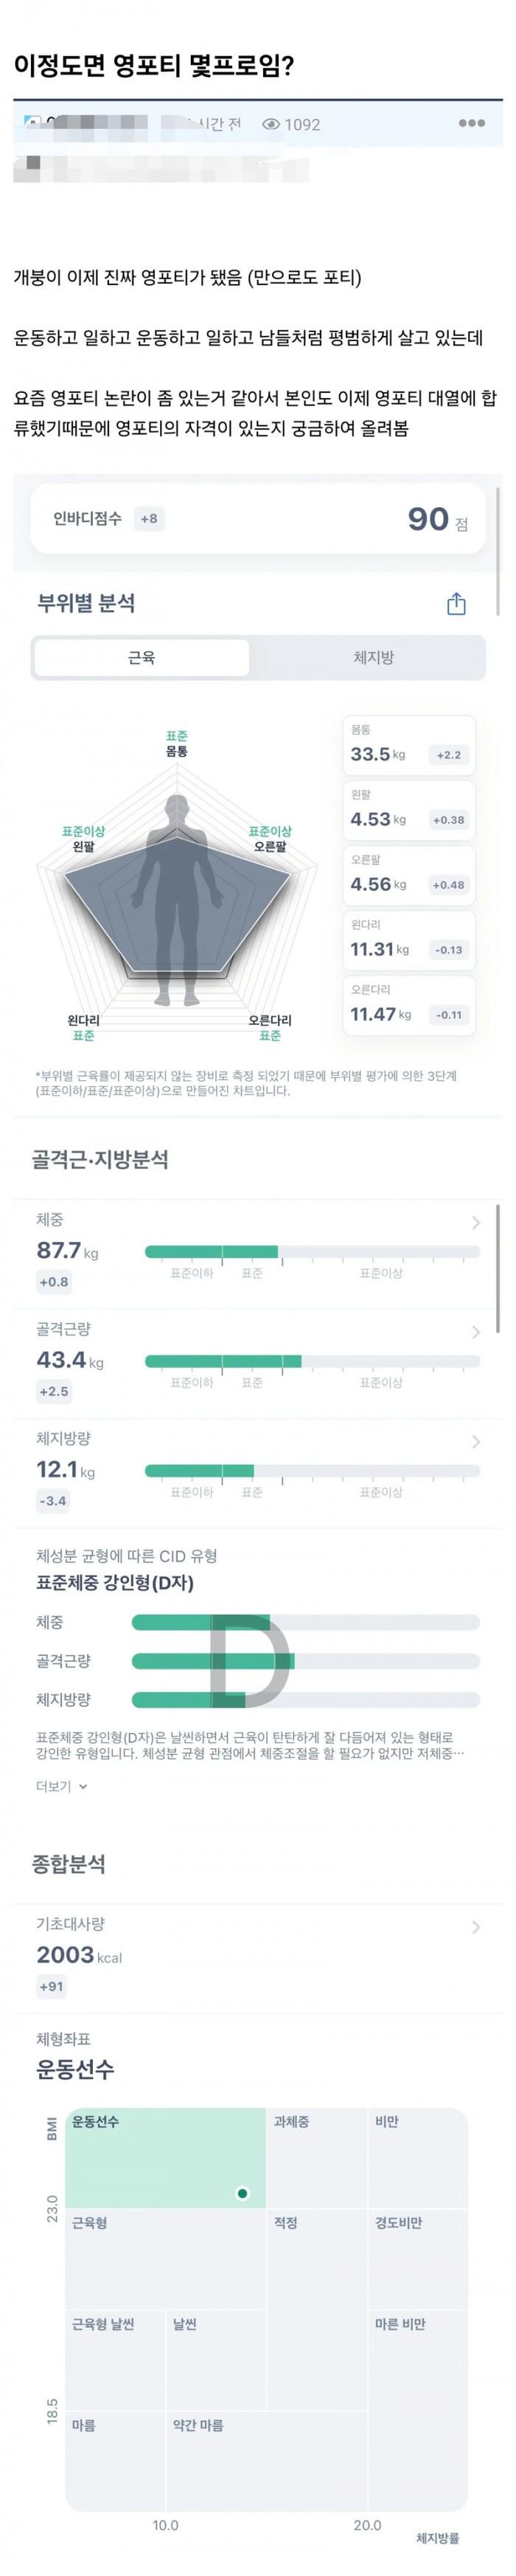Click the share icon beside 부위별 분석
This screenshot has width=516, height=2576.
[456, 604]
